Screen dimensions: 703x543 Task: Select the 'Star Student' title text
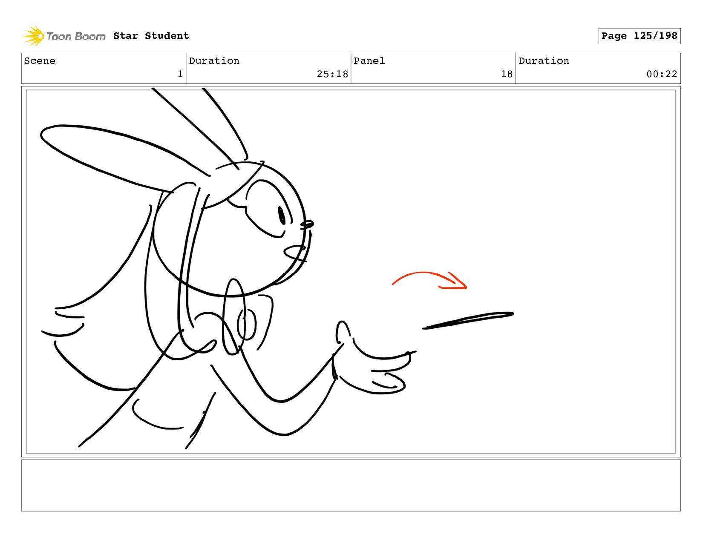(151, 36)
